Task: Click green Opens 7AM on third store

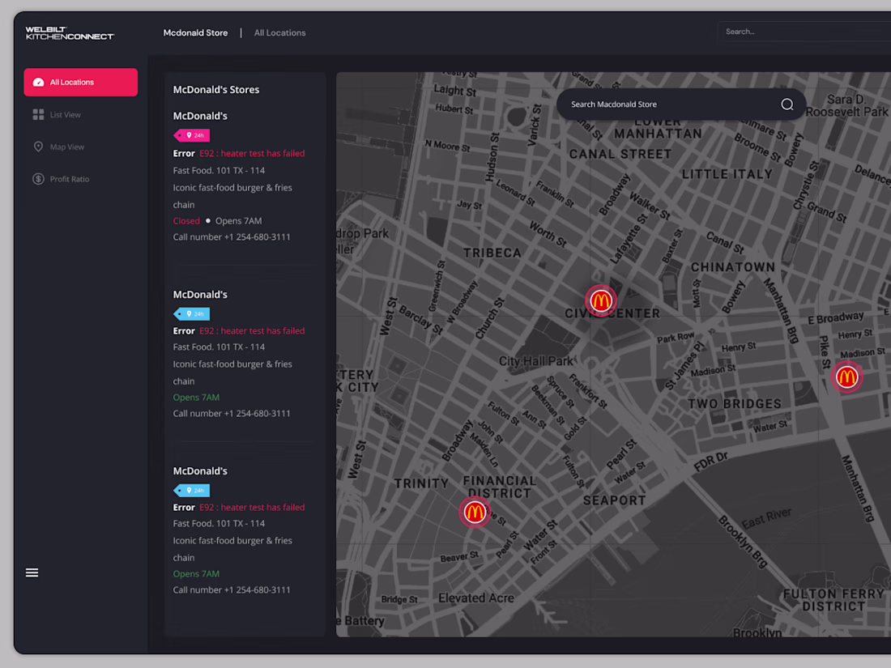Action: point(196,574)
